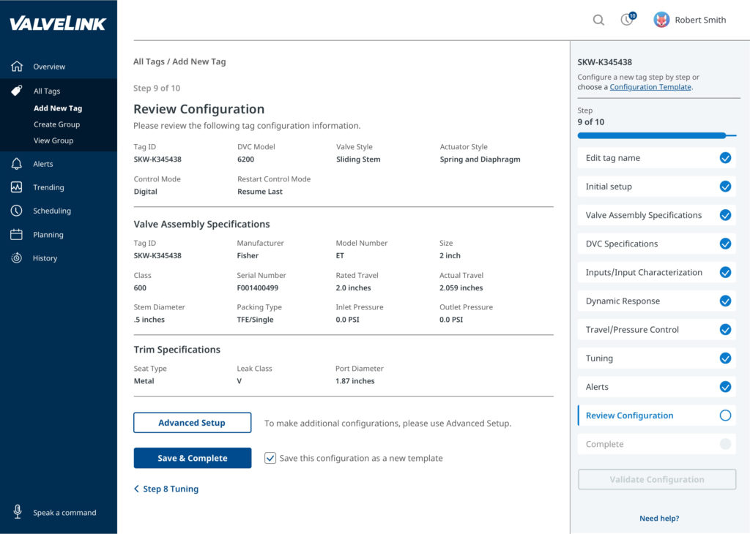Viewport: 750px width, 534px height.
Task: Select the Alerts bell icon in sidebar
Action: click(x=17, y=164)
